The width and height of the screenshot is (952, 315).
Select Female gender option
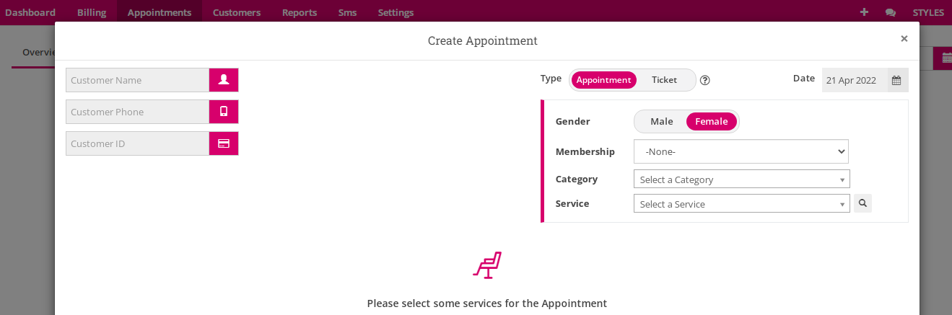point(712,121)
